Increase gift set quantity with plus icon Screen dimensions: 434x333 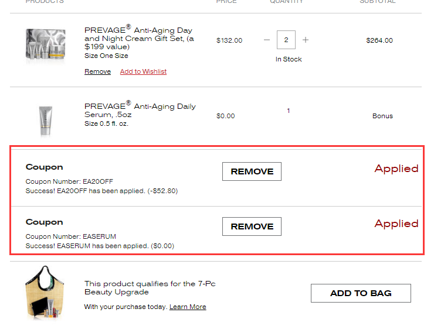306,40
